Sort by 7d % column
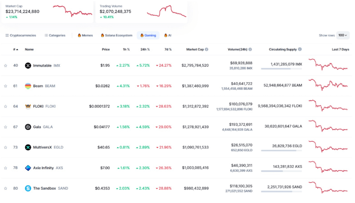Screen dimensions: 355x203 click(x=168, y=49)
